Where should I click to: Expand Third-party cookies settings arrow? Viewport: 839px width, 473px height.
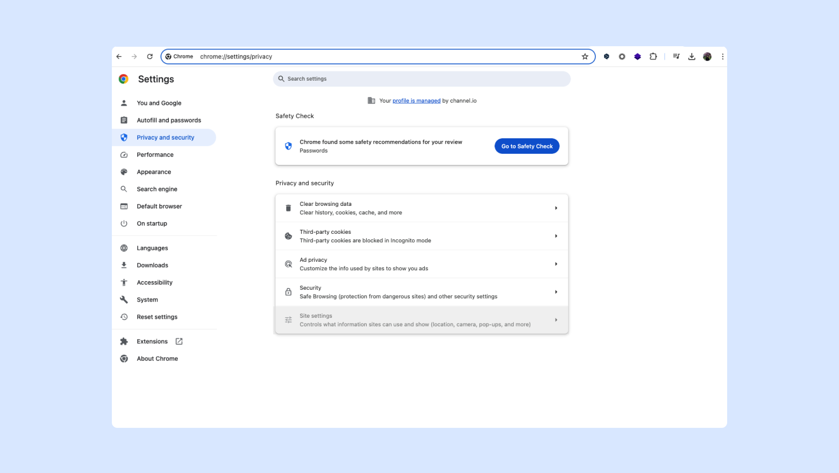556,236
